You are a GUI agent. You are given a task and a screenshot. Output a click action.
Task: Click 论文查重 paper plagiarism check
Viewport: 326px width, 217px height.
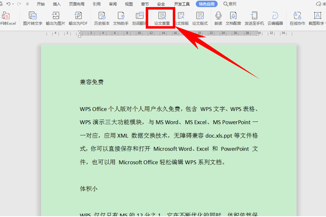(x=162, y=18)
